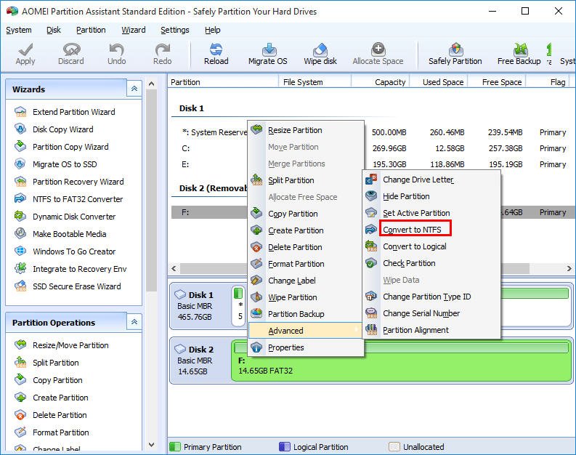Viewport: 576px width, 455px height.
Task: Choose Copy Partition in Partition Operations panel
Action: 57,380
